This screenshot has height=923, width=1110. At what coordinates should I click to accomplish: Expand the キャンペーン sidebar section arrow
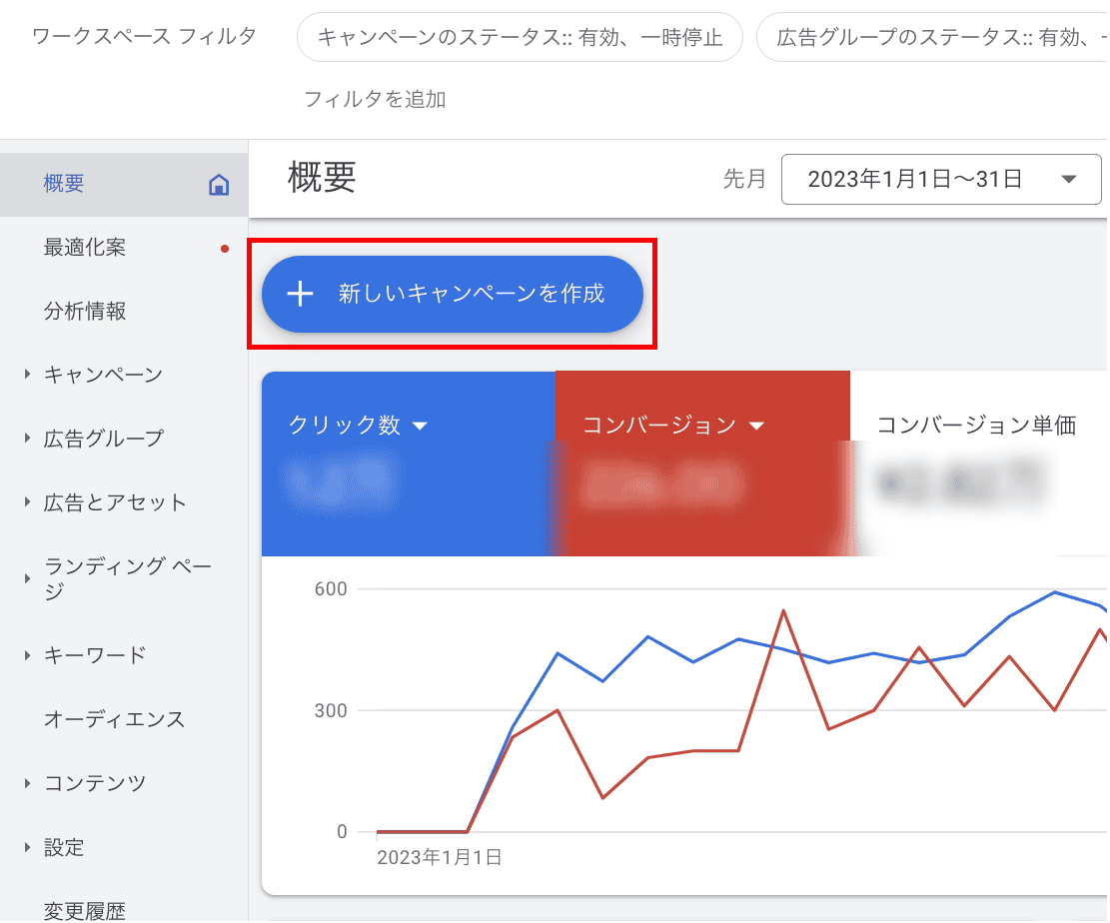[28, 374]
